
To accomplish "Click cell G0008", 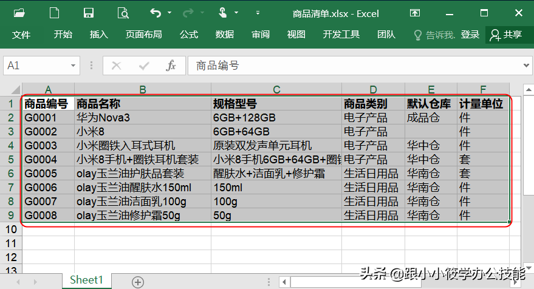I will click(49, 215).
